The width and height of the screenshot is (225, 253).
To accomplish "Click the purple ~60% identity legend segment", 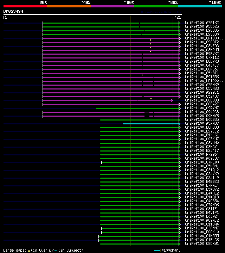I will pos(112,6).
